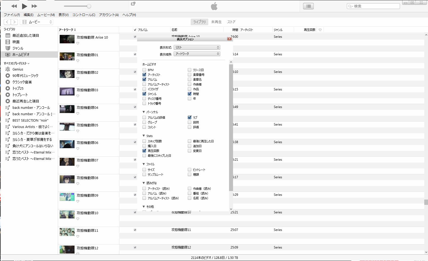Open the 編集 menu
This screenshot has width=428, height=261.
(28, 15)
